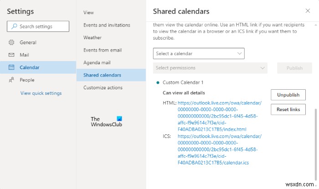Open View quick settings link

(41, 93)
